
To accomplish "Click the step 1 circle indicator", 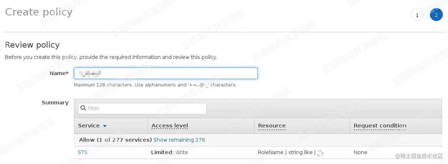I will (417, 15).
